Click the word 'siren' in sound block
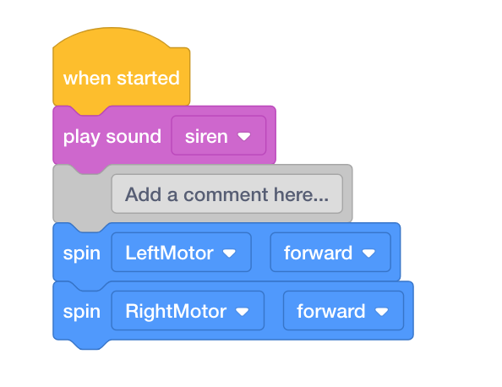Viewport: 502px width, 387px height. [206, 136]
